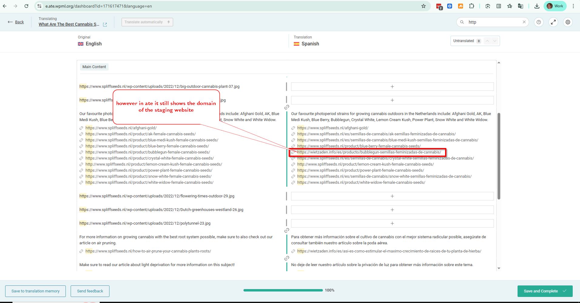Click the Google Translate toolbar icon
This screenshot has height=303, width=580.
(x=521, y=6)
